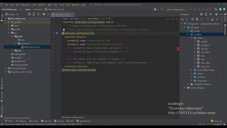Collapse the tables folder

pos(191,38)
